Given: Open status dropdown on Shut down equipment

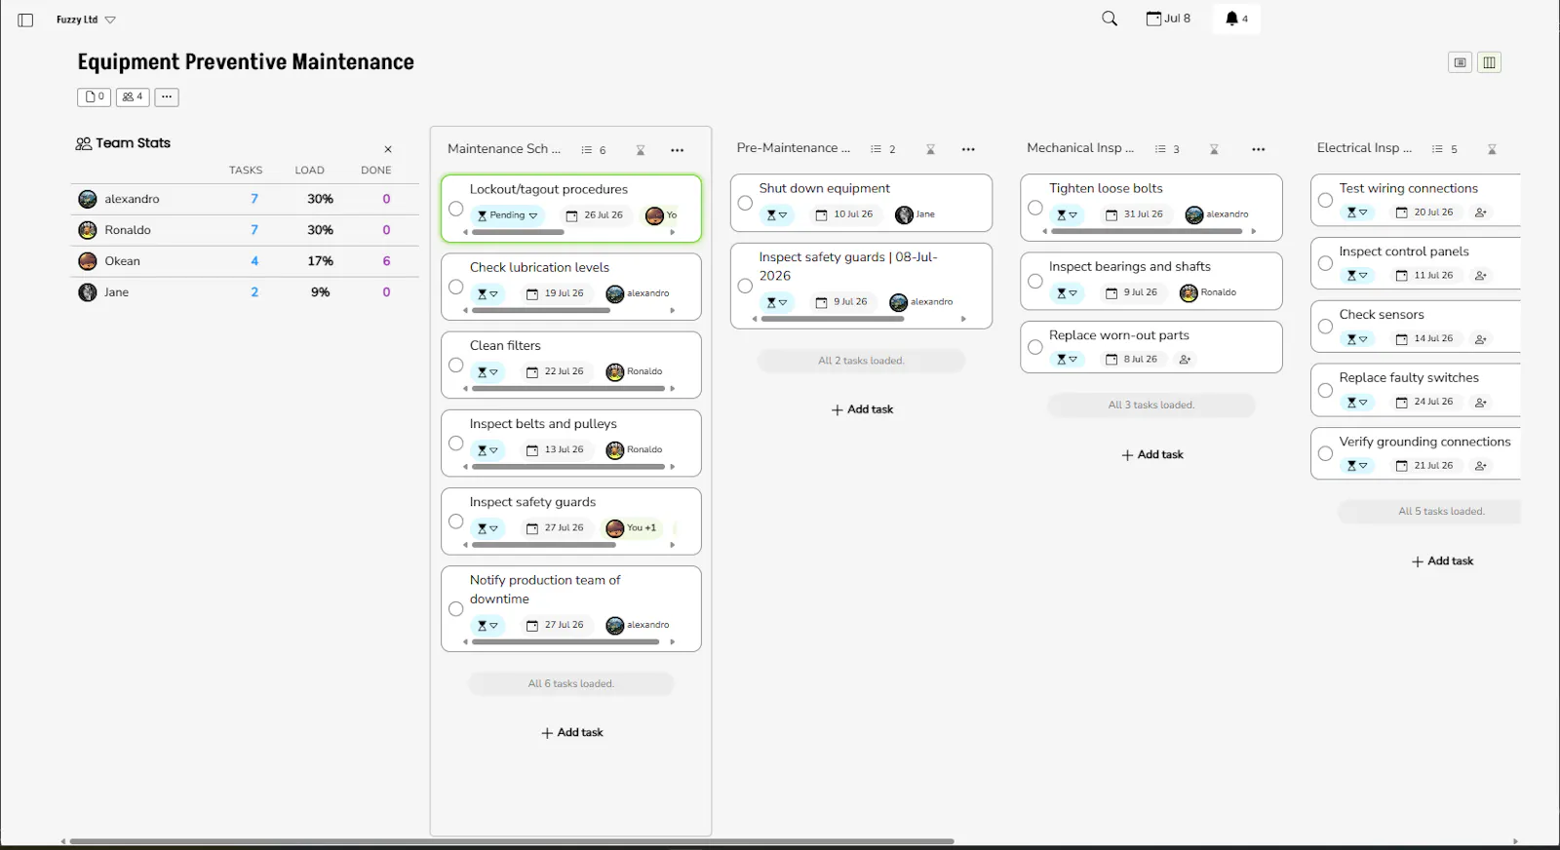Looking at the screenshot, I should point(777,214).
